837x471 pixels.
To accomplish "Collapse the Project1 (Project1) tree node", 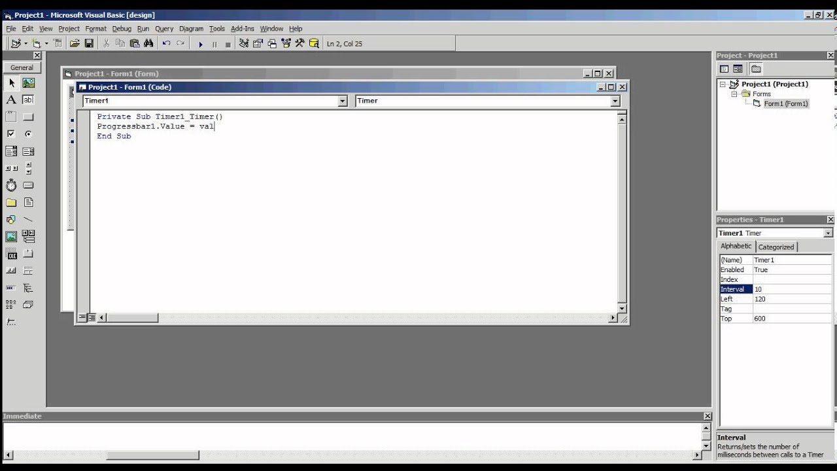I will tap(723, 84).
